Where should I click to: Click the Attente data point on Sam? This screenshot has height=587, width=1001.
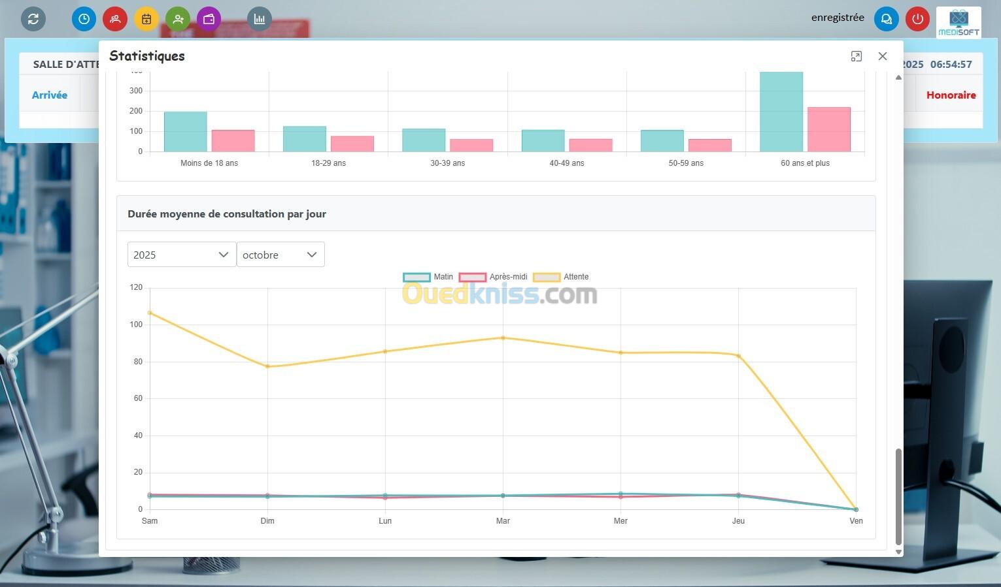[150, 313]
